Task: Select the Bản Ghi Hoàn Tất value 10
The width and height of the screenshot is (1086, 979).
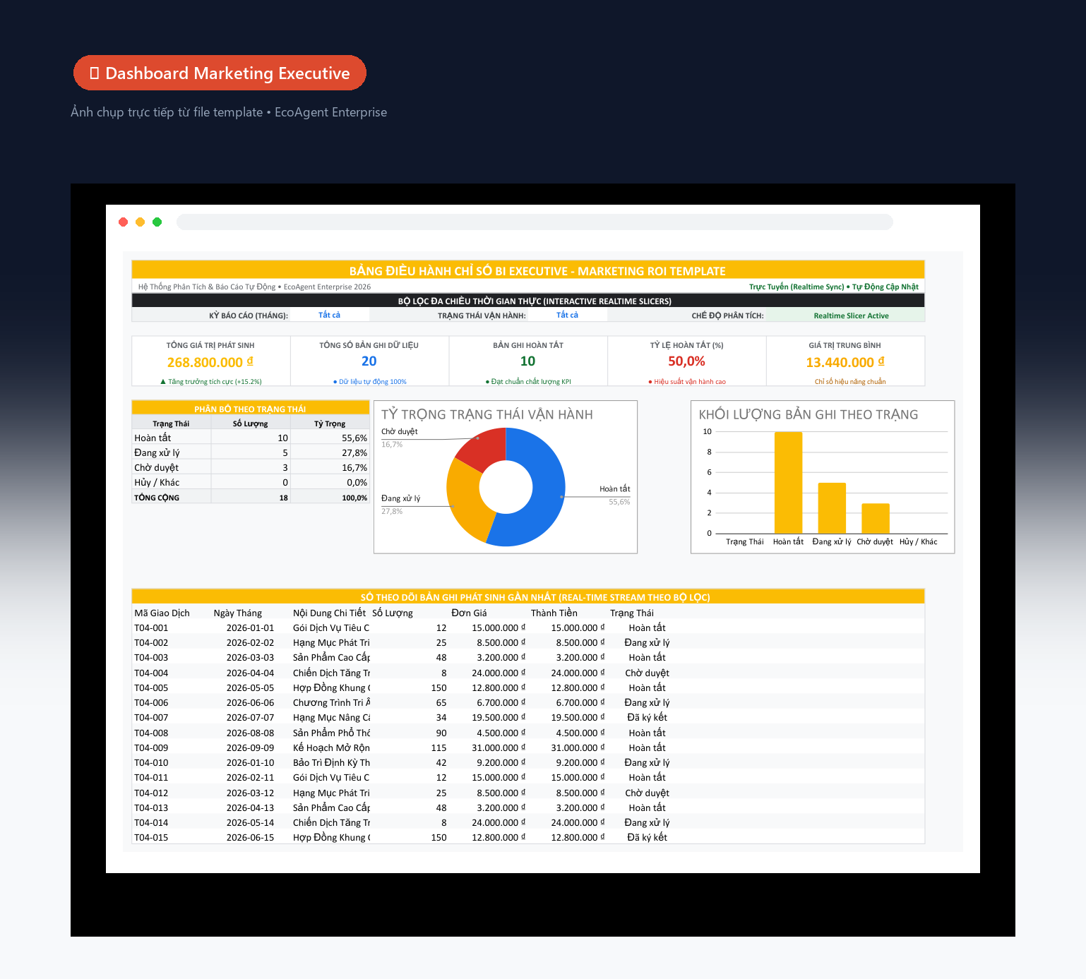Action: click(528, 361)
